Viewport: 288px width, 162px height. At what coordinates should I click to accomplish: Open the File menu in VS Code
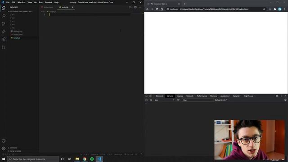tap(8, 2)
